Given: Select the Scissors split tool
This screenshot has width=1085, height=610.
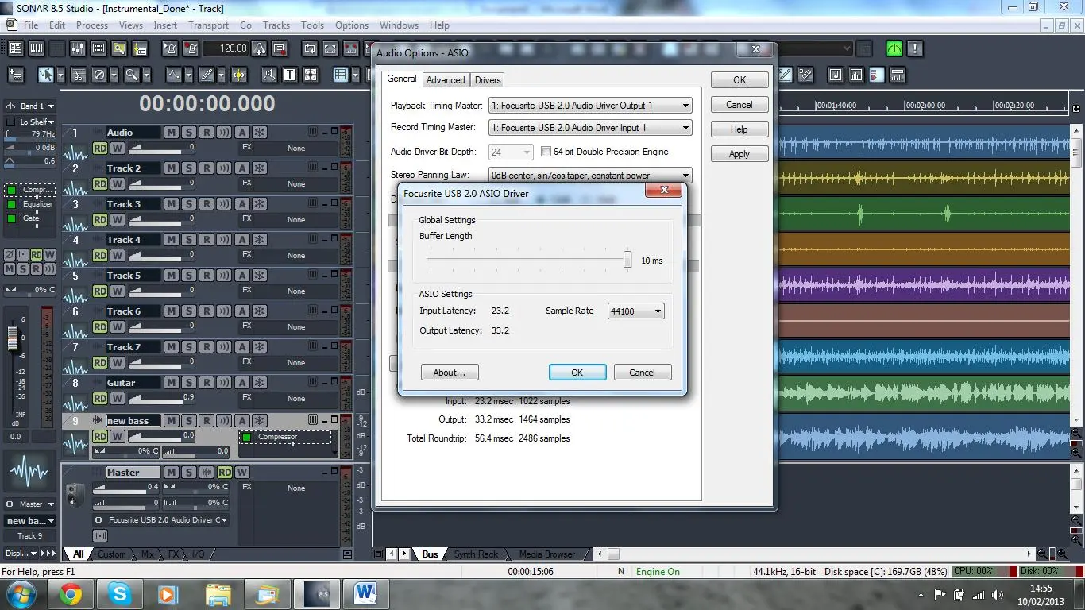Looking at the screenshot, I should tap(79, 75).
